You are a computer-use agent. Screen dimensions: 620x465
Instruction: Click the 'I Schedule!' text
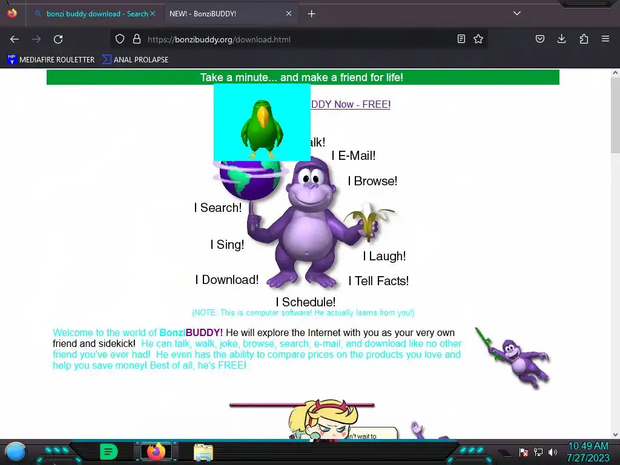coord(306,302)
